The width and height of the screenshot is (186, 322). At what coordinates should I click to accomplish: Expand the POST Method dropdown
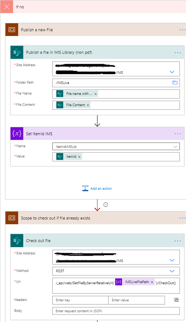172,271
